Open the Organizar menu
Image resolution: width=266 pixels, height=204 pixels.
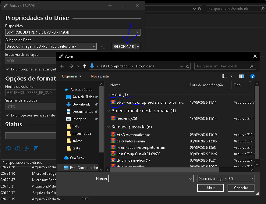coord(72,76)
